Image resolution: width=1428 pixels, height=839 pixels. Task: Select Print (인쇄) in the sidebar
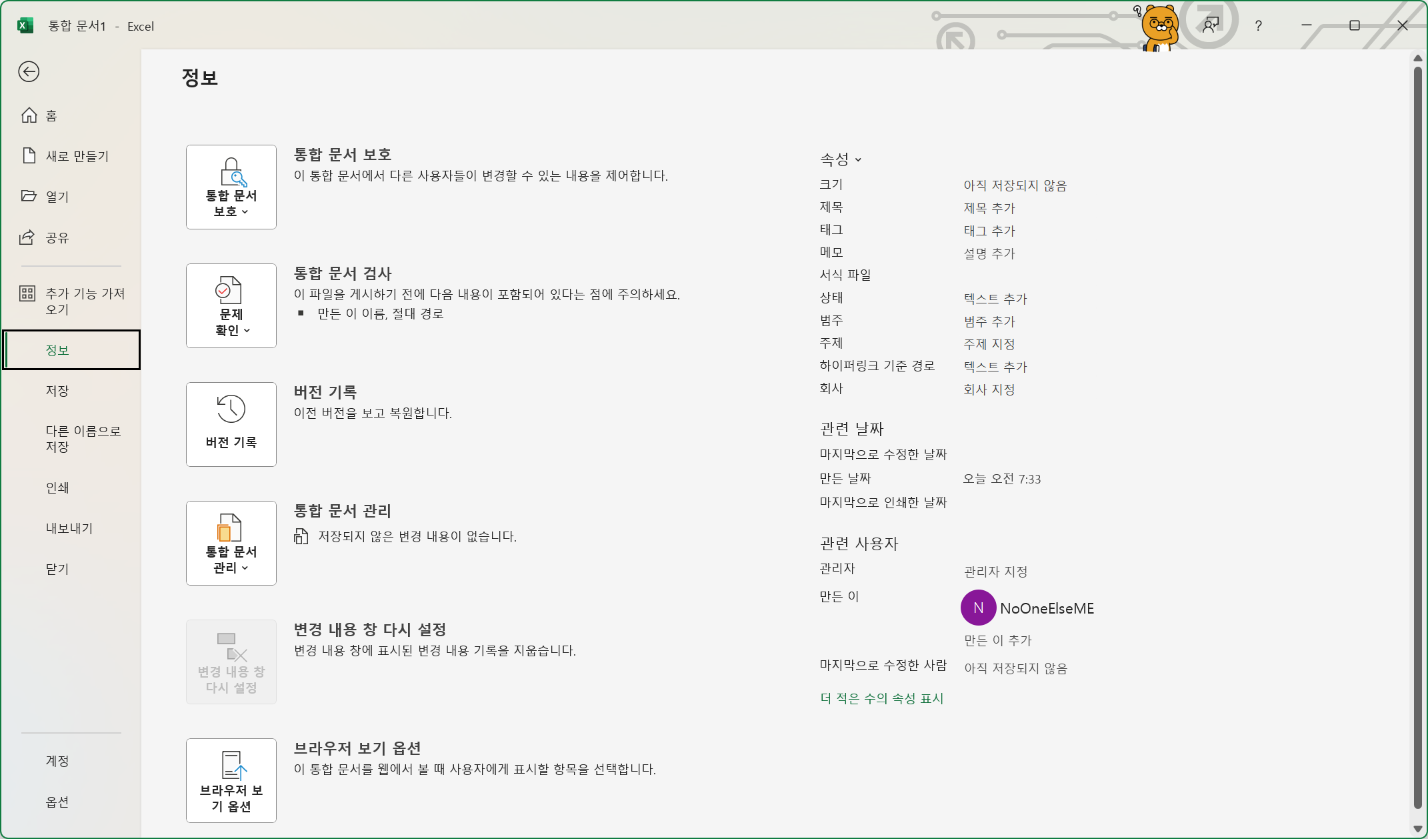pyautogui.click(x=57, y=488)
